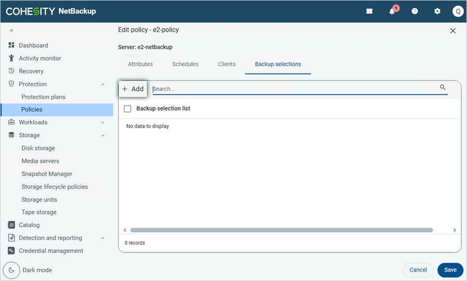467x281 pixels.
Task: Click the Add button
Action: click(x=133, y=89)
